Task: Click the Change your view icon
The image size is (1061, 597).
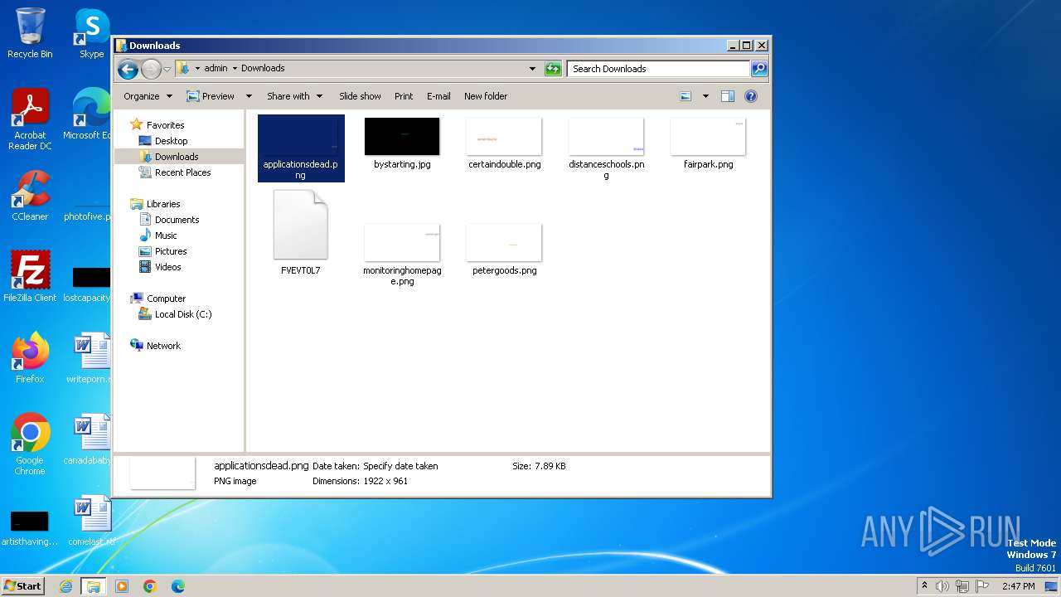Action: click(x=686, y=96)
